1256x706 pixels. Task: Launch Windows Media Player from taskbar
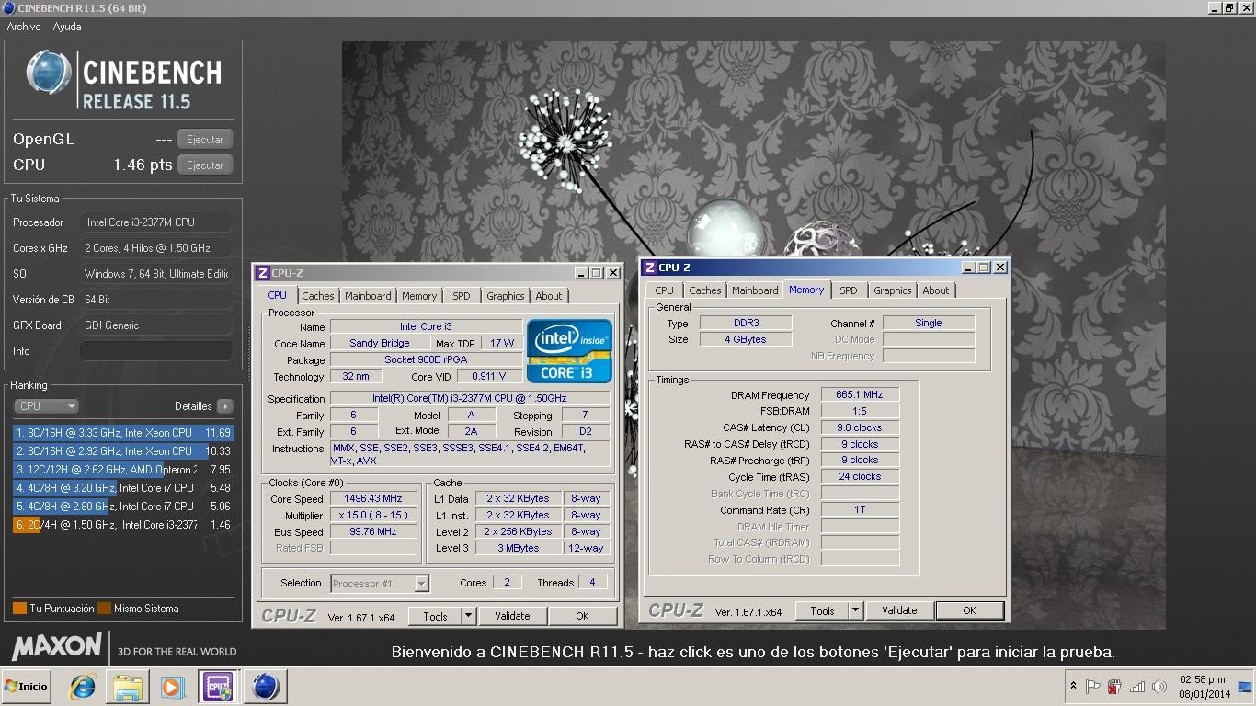pos(171,687)
